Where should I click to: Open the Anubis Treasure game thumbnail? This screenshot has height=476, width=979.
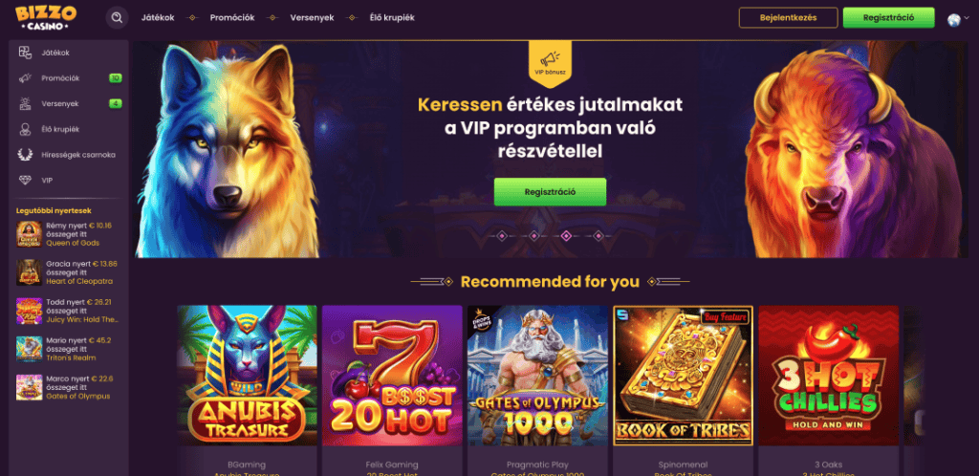tap(247, 376)
